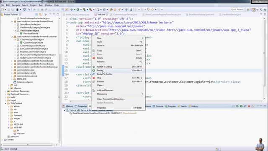Select Copy in the context menu
This screenshot has width=268, height=151.
[x=119, y=50]
